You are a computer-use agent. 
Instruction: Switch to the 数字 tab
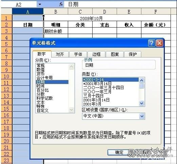(x=42, y=54)
